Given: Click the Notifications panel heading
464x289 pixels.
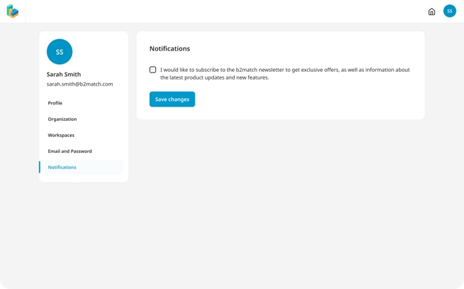Looking at the screenshot, I should pyautogui.click(x=170, y=49).
